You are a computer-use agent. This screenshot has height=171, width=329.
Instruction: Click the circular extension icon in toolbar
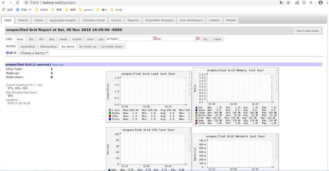click(x=304, y=3)
